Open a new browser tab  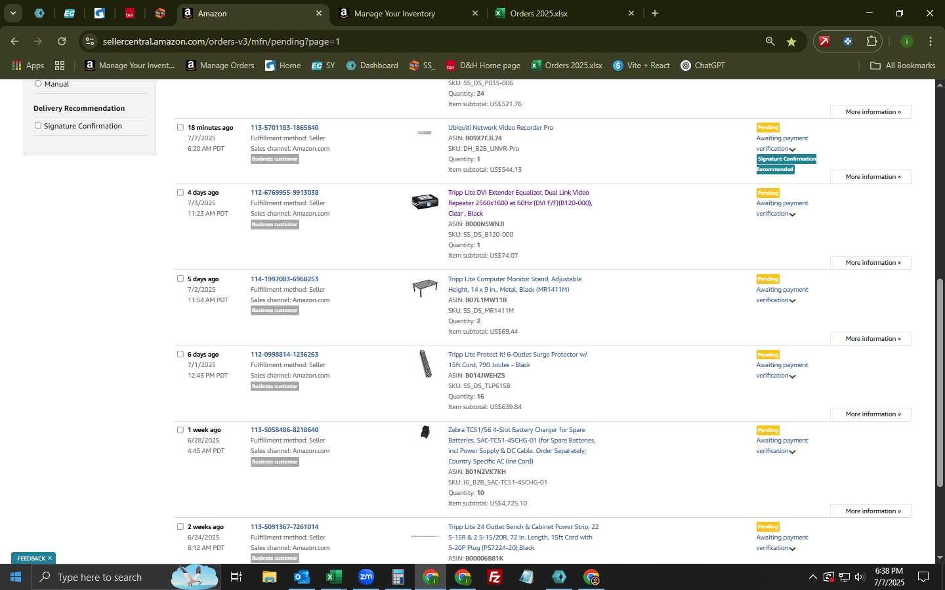(x=654, y=13)
